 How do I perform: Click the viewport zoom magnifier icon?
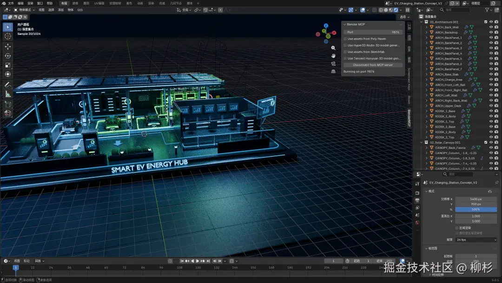point(333,48)
